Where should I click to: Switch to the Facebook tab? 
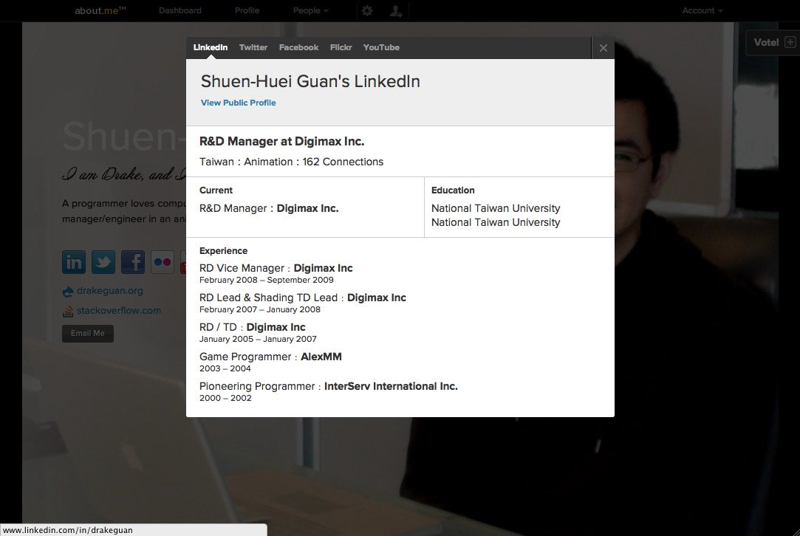click(x=298, y=47)
